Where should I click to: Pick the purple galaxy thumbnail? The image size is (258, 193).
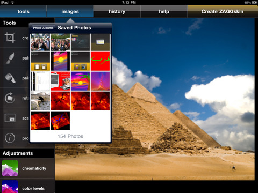coord(100,81)
